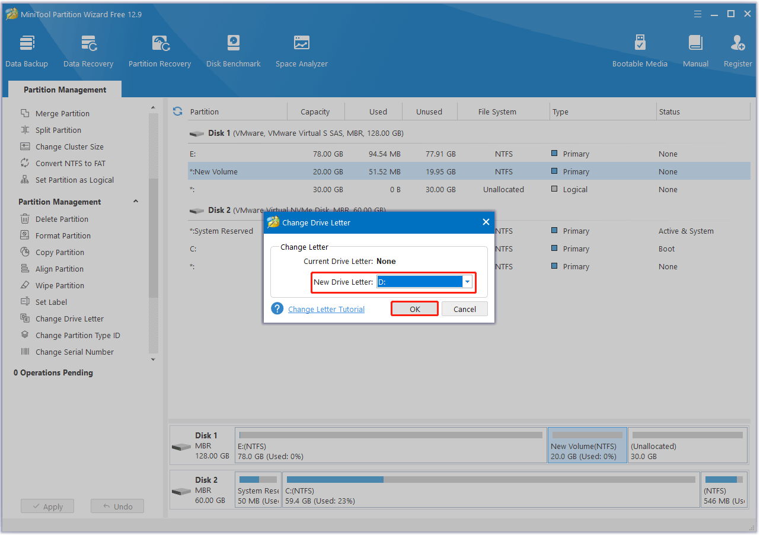Open the hamburger menu

pyautogui.click(x=697, y=13)
